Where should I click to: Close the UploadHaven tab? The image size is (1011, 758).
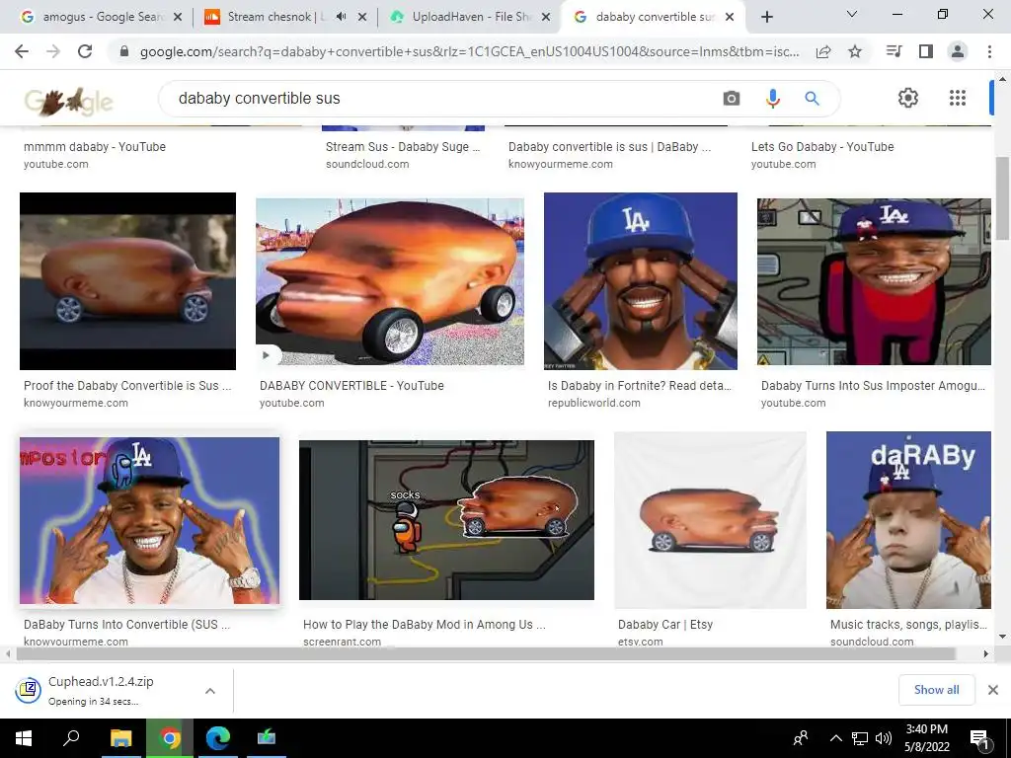(x=545, y=17)
